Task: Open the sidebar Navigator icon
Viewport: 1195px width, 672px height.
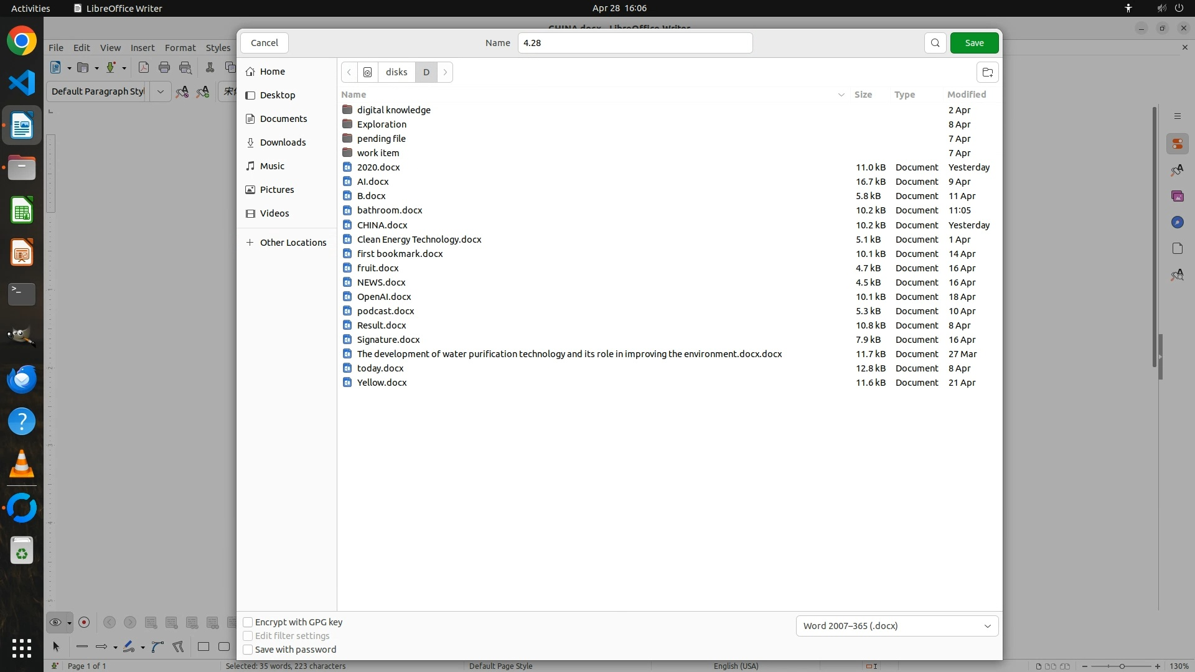Action: (1177, 222)
